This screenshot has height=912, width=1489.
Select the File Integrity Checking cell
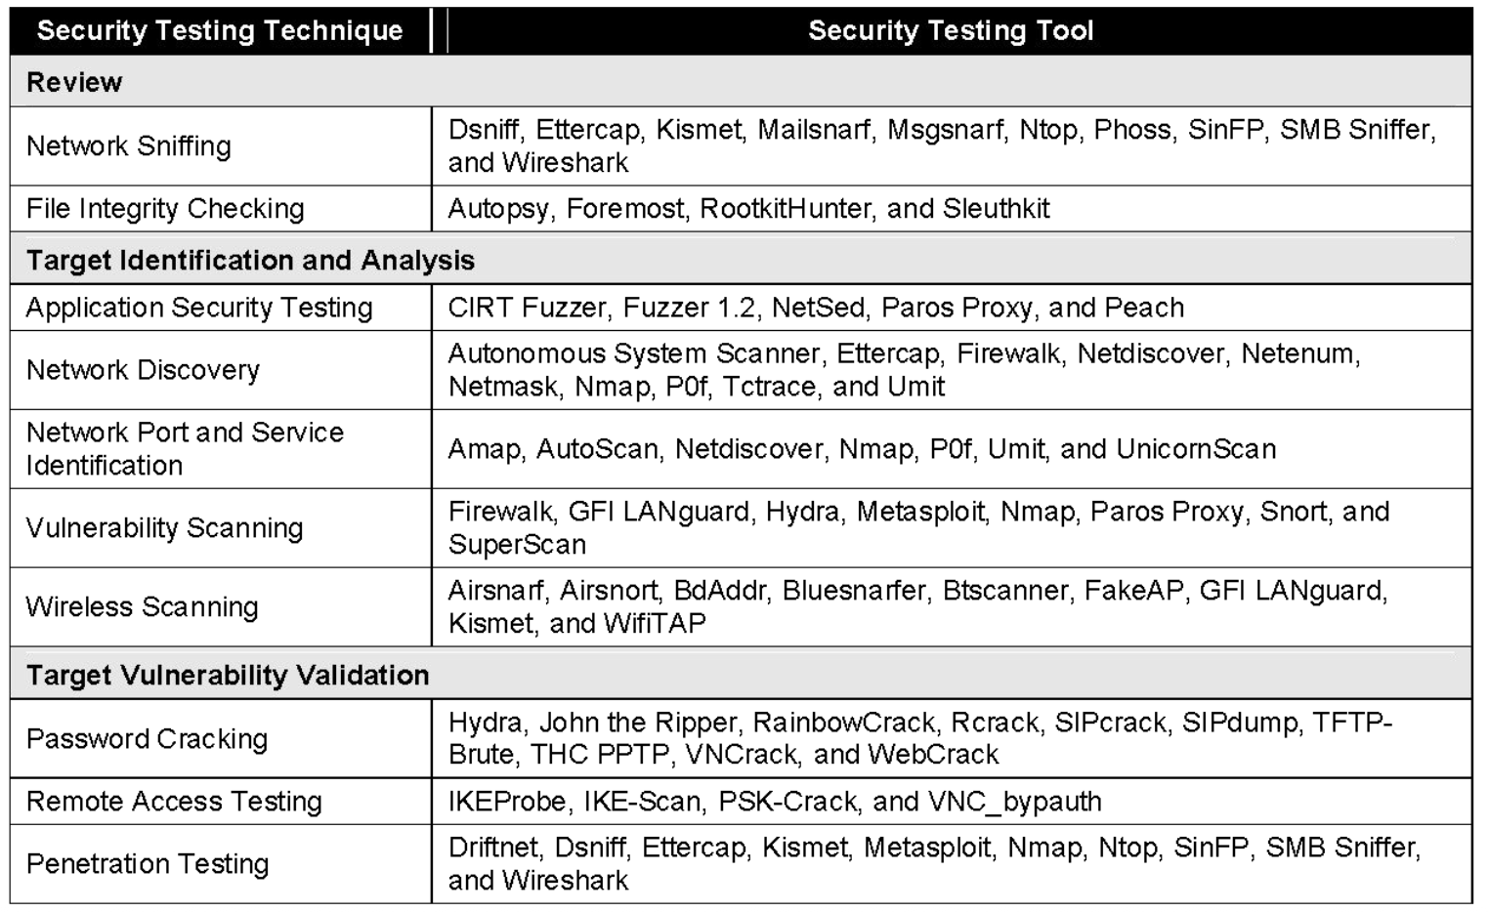[x=165, y=209]
